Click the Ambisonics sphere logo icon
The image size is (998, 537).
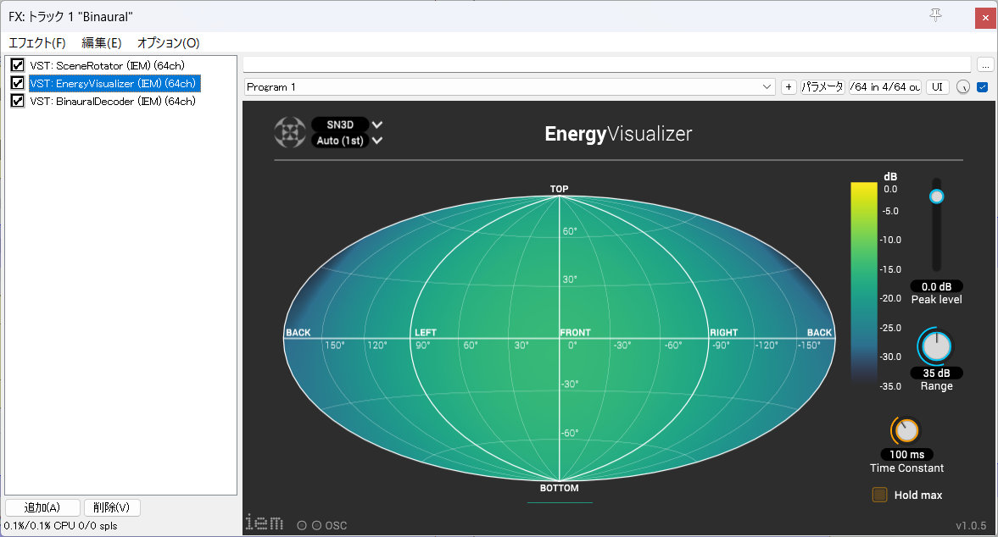click(x=290, y=132)
